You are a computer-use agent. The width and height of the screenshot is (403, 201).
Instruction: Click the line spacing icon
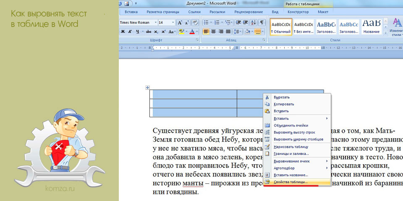coord(237,32)
